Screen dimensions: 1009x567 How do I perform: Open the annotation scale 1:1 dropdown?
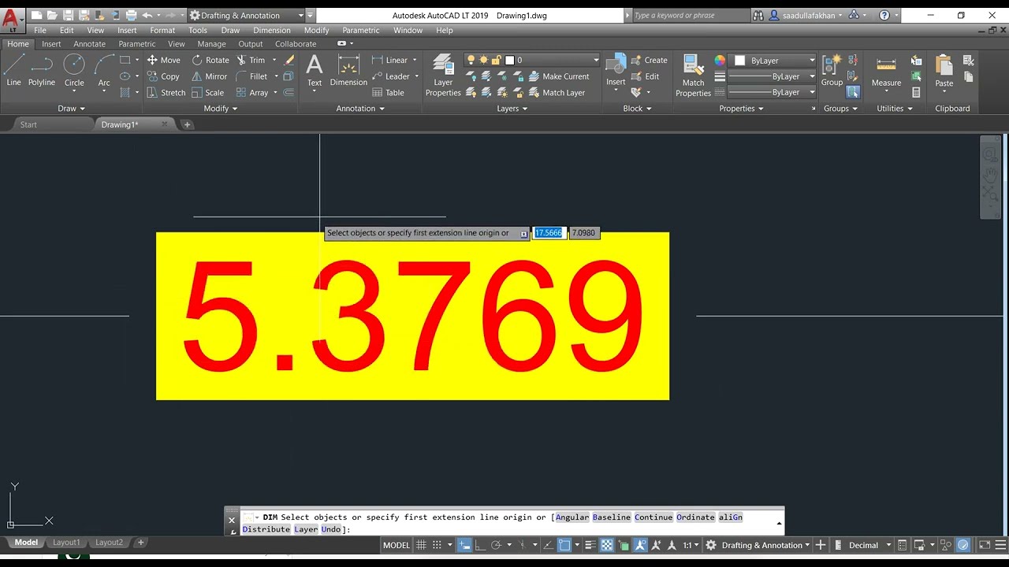[x=691, y=545]
